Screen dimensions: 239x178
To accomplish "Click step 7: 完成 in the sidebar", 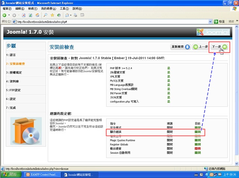I will pyautogui.click(x=11, y=108).
